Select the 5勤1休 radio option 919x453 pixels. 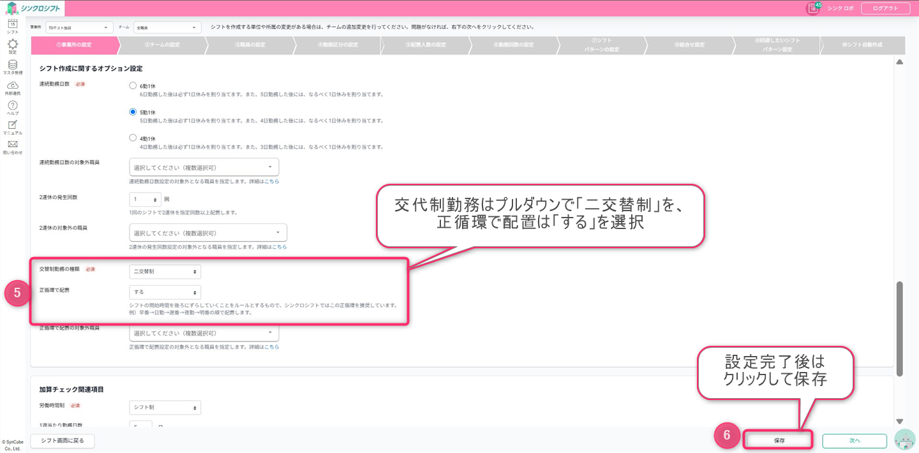point(133,111)
